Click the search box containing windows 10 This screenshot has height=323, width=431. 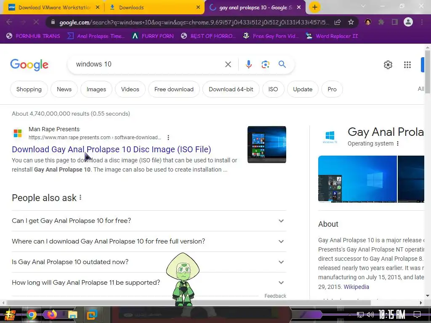(x=149, y=64)
